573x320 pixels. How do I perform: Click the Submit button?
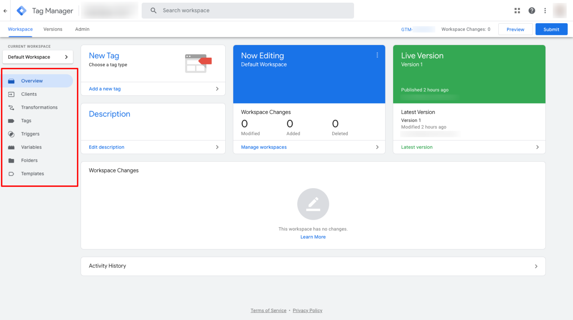point(551,29)
